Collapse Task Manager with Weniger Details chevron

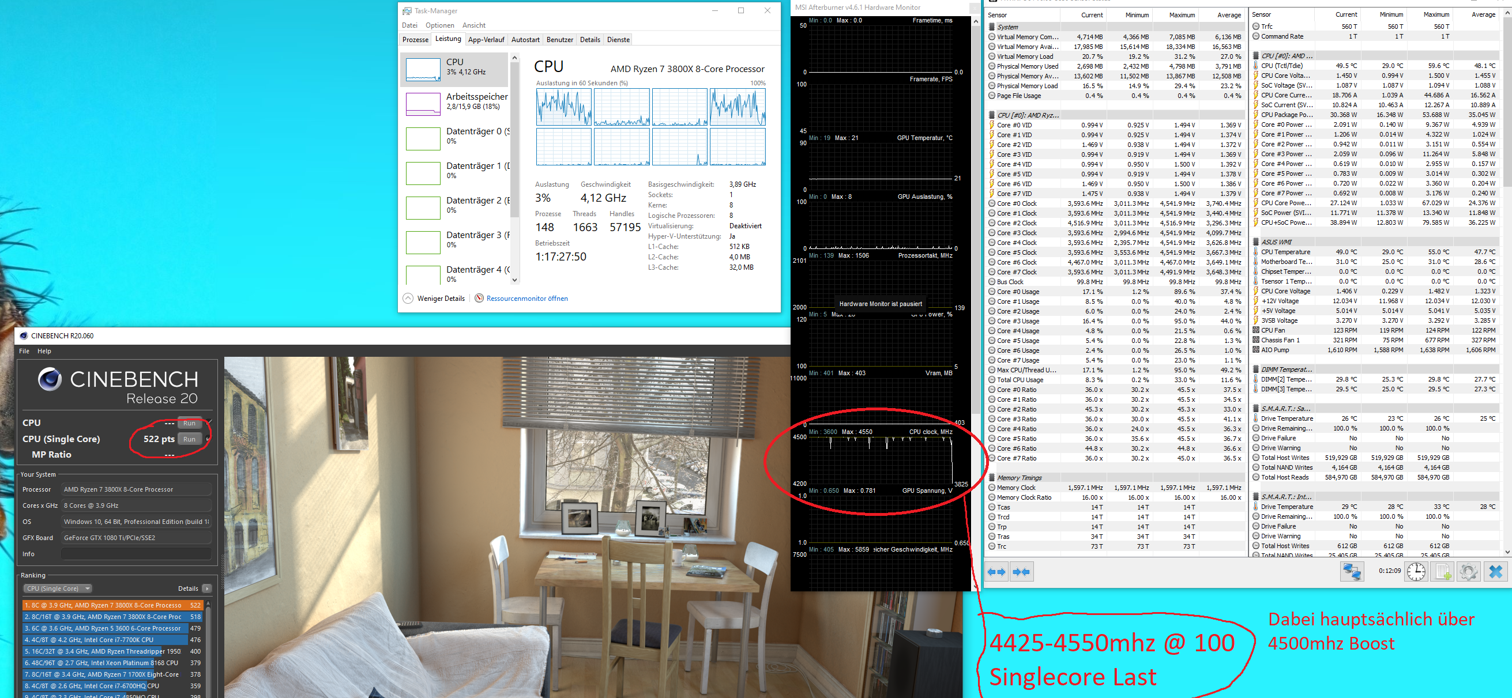(408, 298)
